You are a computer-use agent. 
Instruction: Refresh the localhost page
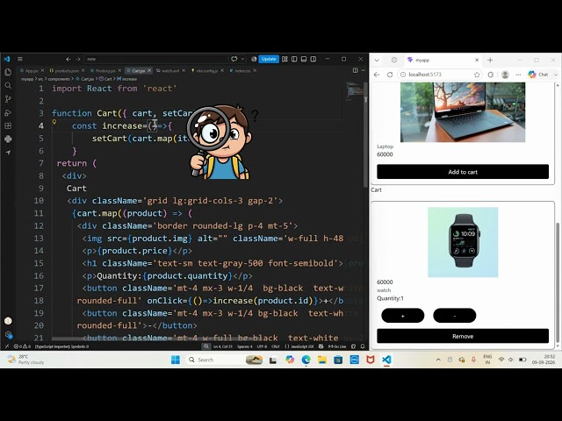[390, 75]
